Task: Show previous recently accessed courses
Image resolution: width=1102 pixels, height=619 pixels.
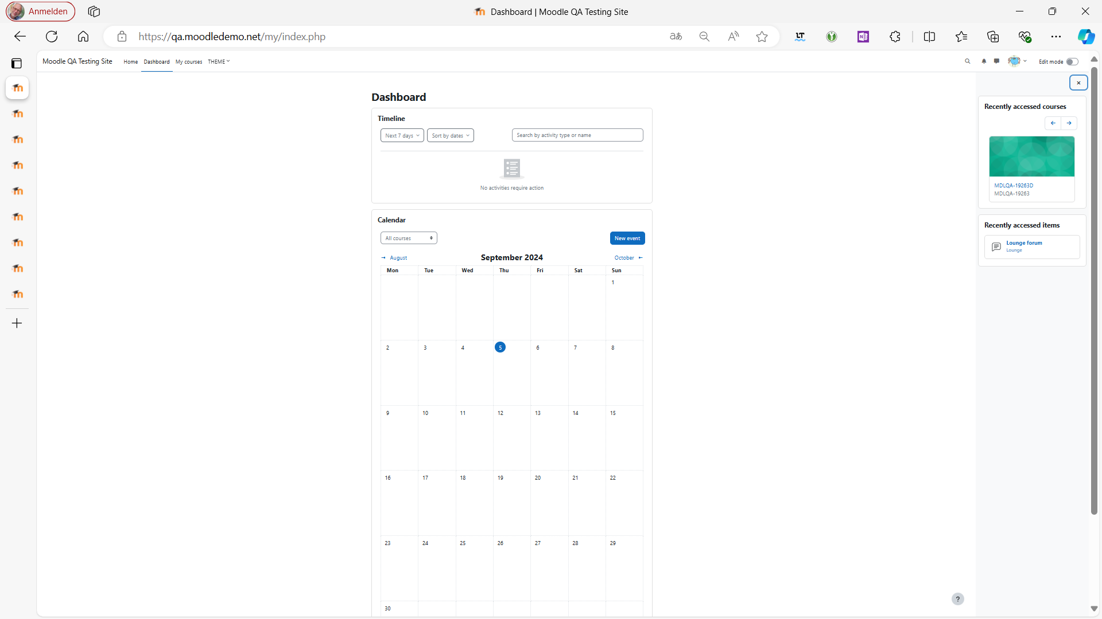Action: pyautogui.click(x=1053, y=123)
